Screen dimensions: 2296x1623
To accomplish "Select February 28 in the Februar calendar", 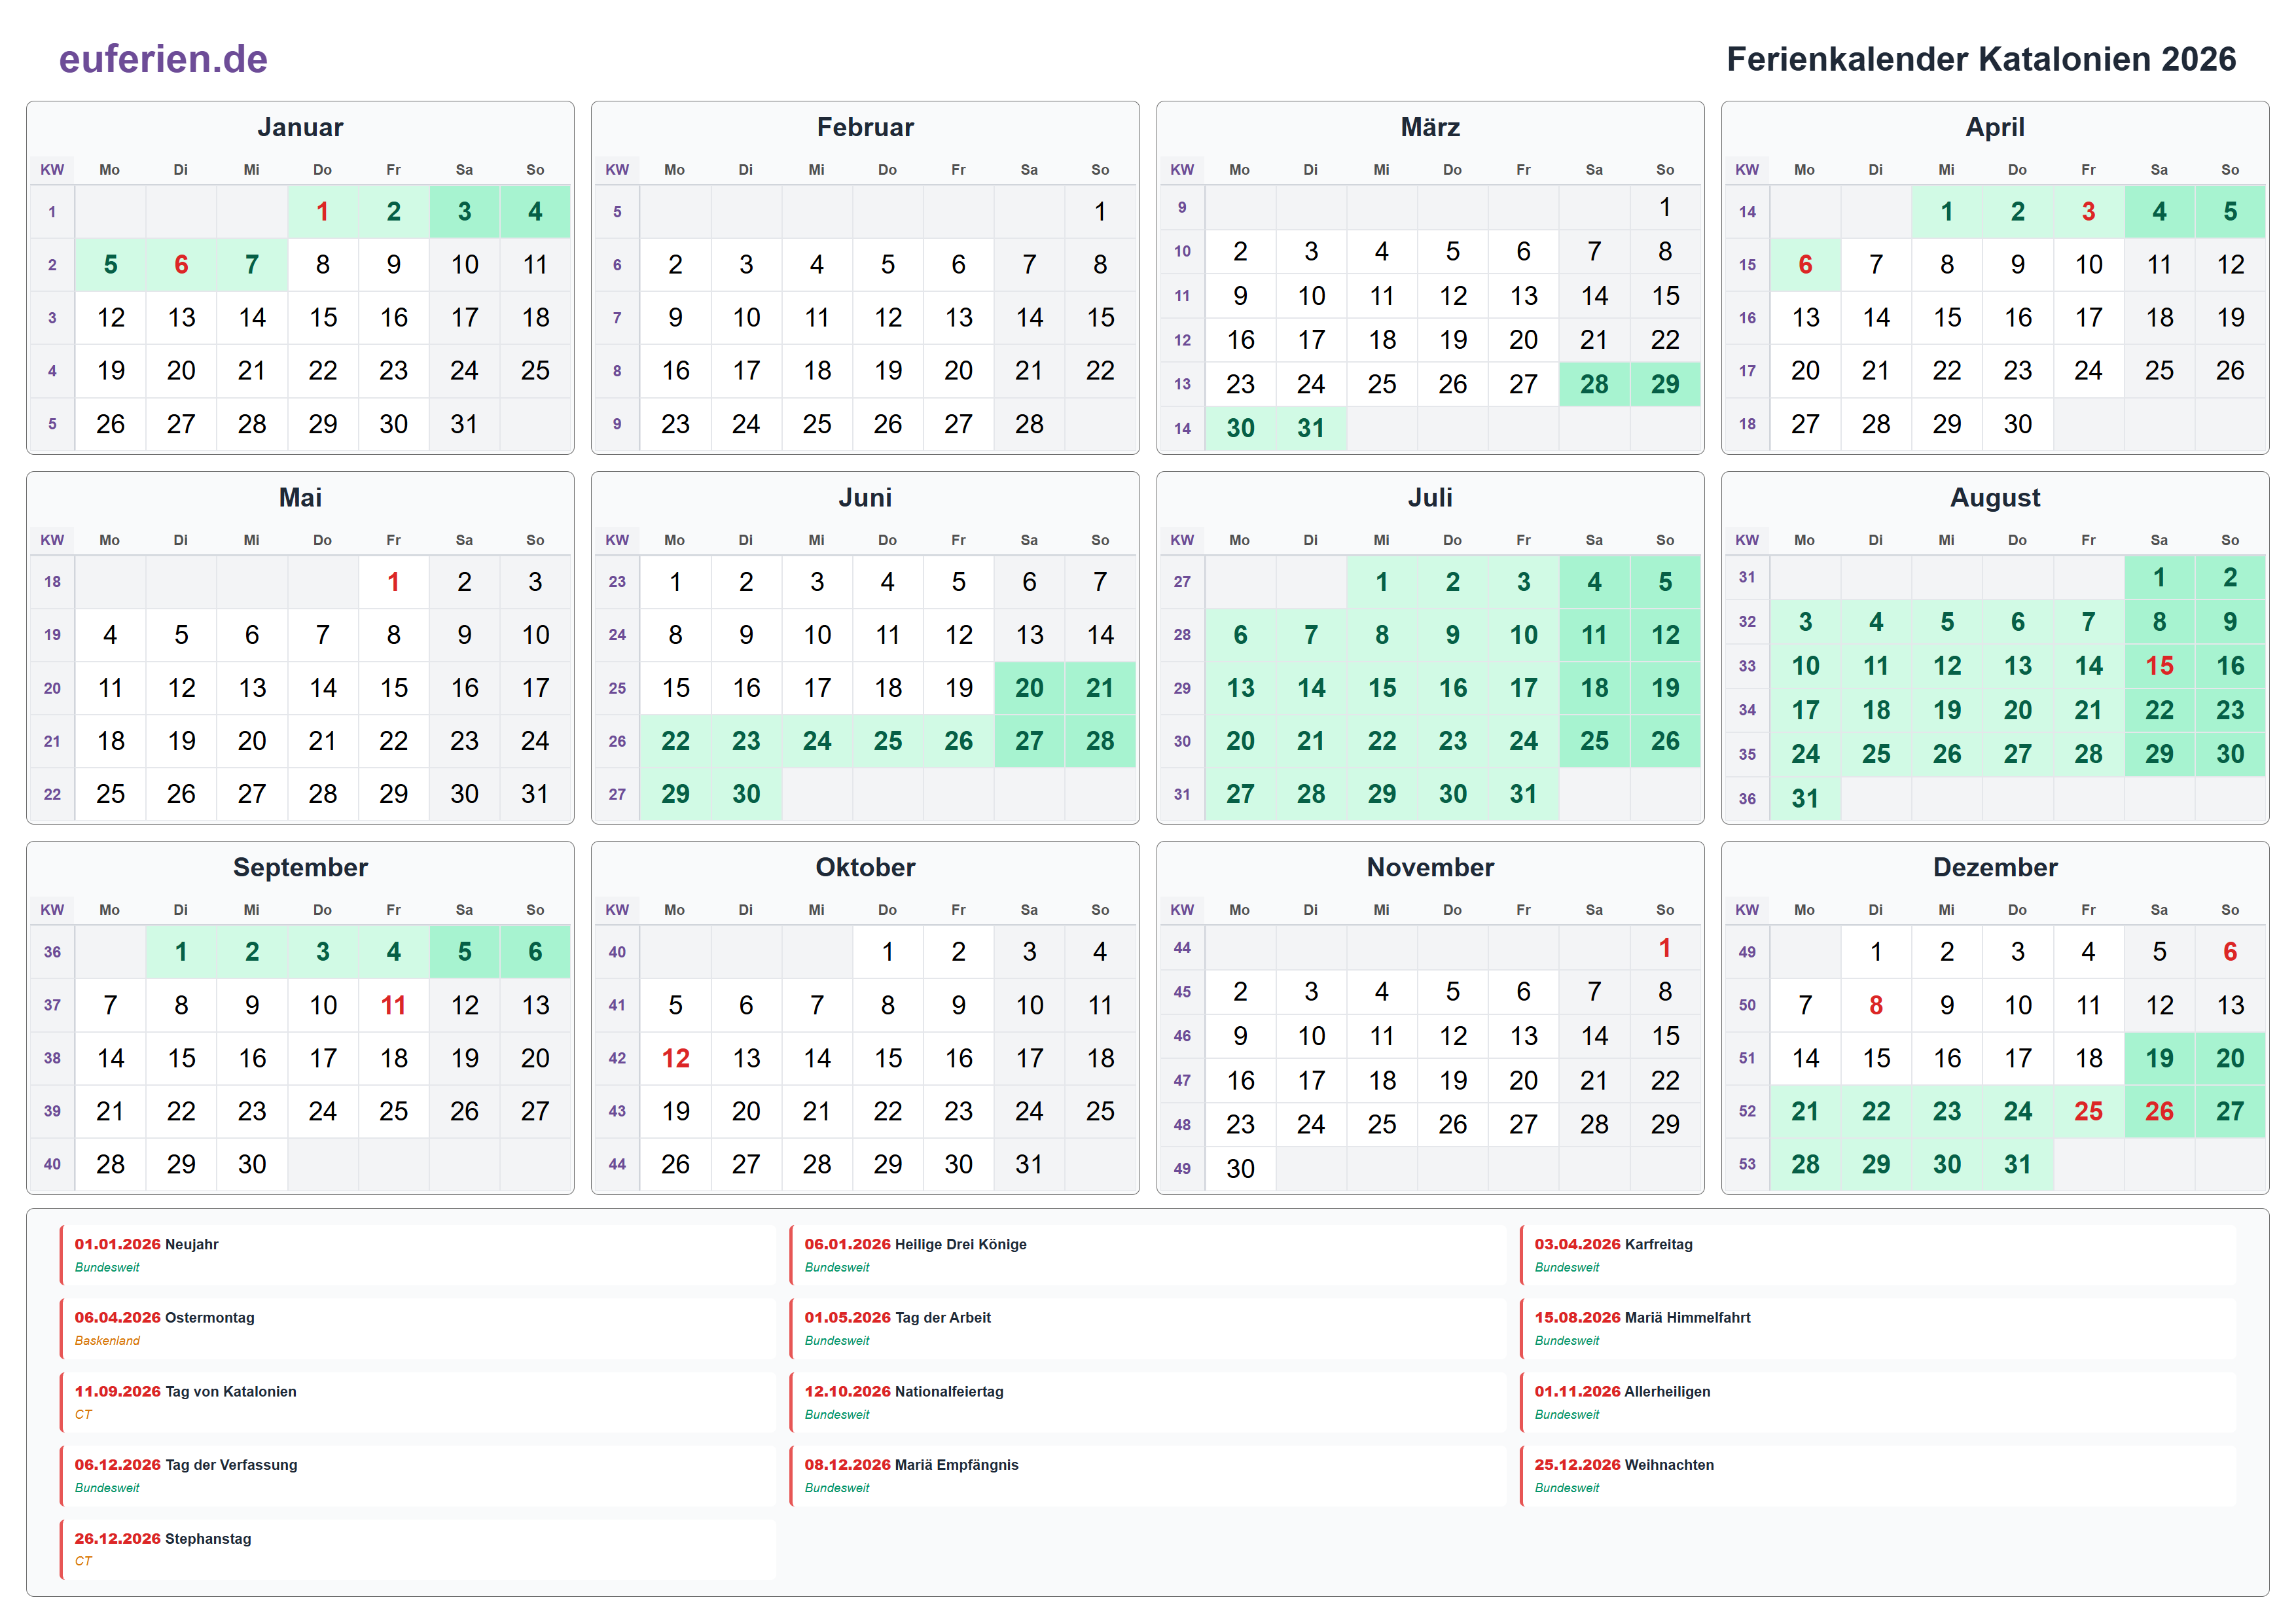I will pyautogui.click(x=1029, y=424).
